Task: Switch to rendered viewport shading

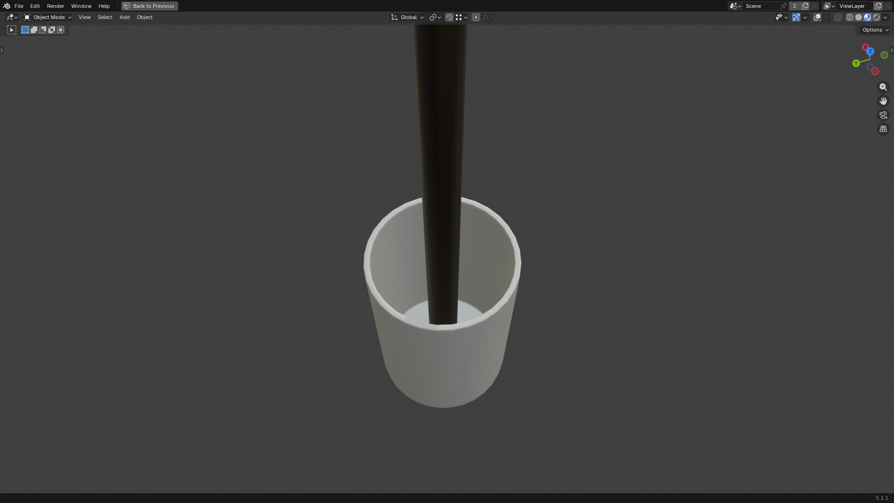Action: tap(876, 17)
